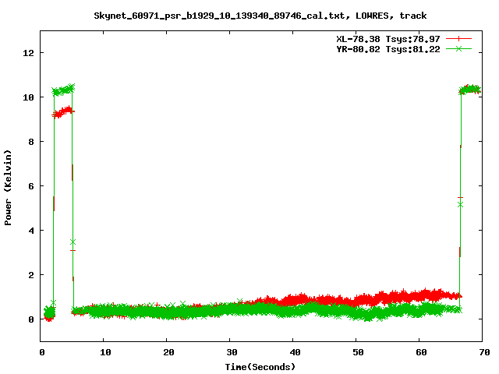The width and height of the screenshot is (499, 374).
Task: Click the y-axis tick label 2
Action: pos(31,275)
